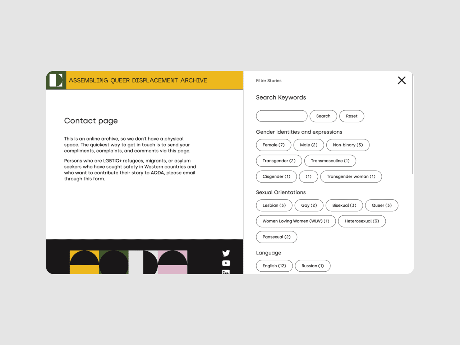The width and height of the screenshot is (460, 345).
Task: Click the Contact page heading
Action: tap(91, 121)
